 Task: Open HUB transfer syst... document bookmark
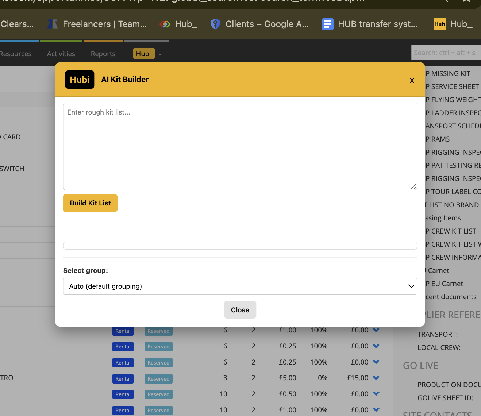click(x=370, y=24)
